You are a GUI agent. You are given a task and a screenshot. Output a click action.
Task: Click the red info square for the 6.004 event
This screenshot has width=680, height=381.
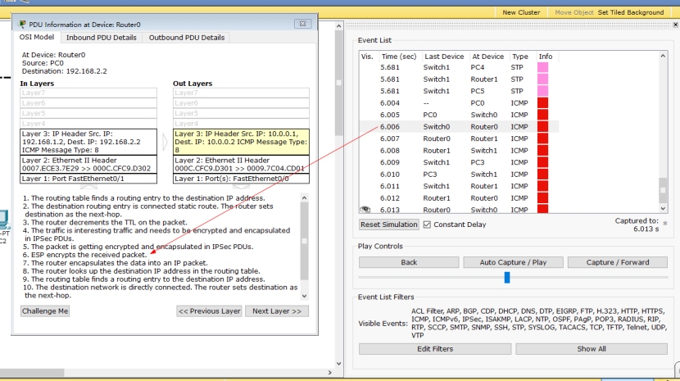click(542, 103)
